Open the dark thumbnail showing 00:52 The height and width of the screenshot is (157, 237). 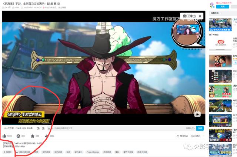point(220,76)
